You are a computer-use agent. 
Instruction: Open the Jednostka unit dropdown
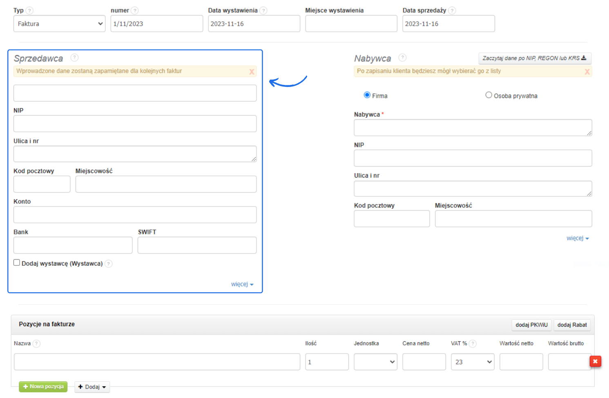tap(375, 362)
